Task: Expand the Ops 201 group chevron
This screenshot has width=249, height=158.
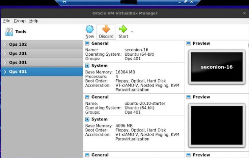Action: click(x=5, y=54)
